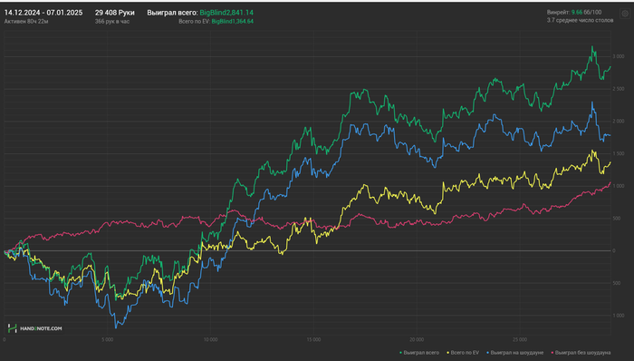Click blue dot of Выиграл на шоудауне
The width and height of the screenshot is (634, 361).
point(487,353)
